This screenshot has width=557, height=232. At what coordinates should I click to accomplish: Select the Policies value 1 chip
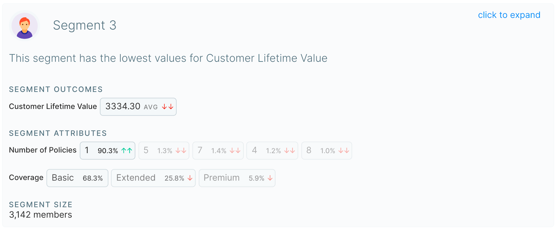[x=107, y=150]
